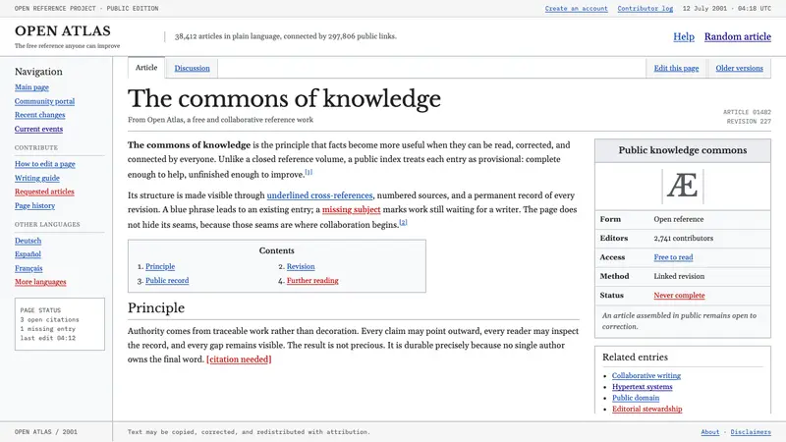The width and height of the screenshot is (786, 442).
Task: Open the Contributor log link
Action: pyautogui.click(x=646, y=9)
